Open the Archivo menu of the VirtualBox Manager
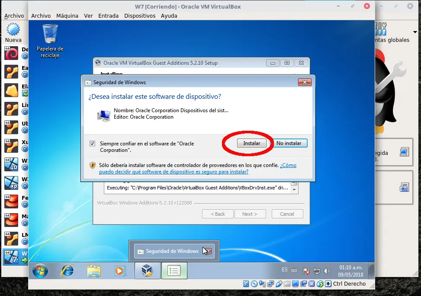 (14, 16)
